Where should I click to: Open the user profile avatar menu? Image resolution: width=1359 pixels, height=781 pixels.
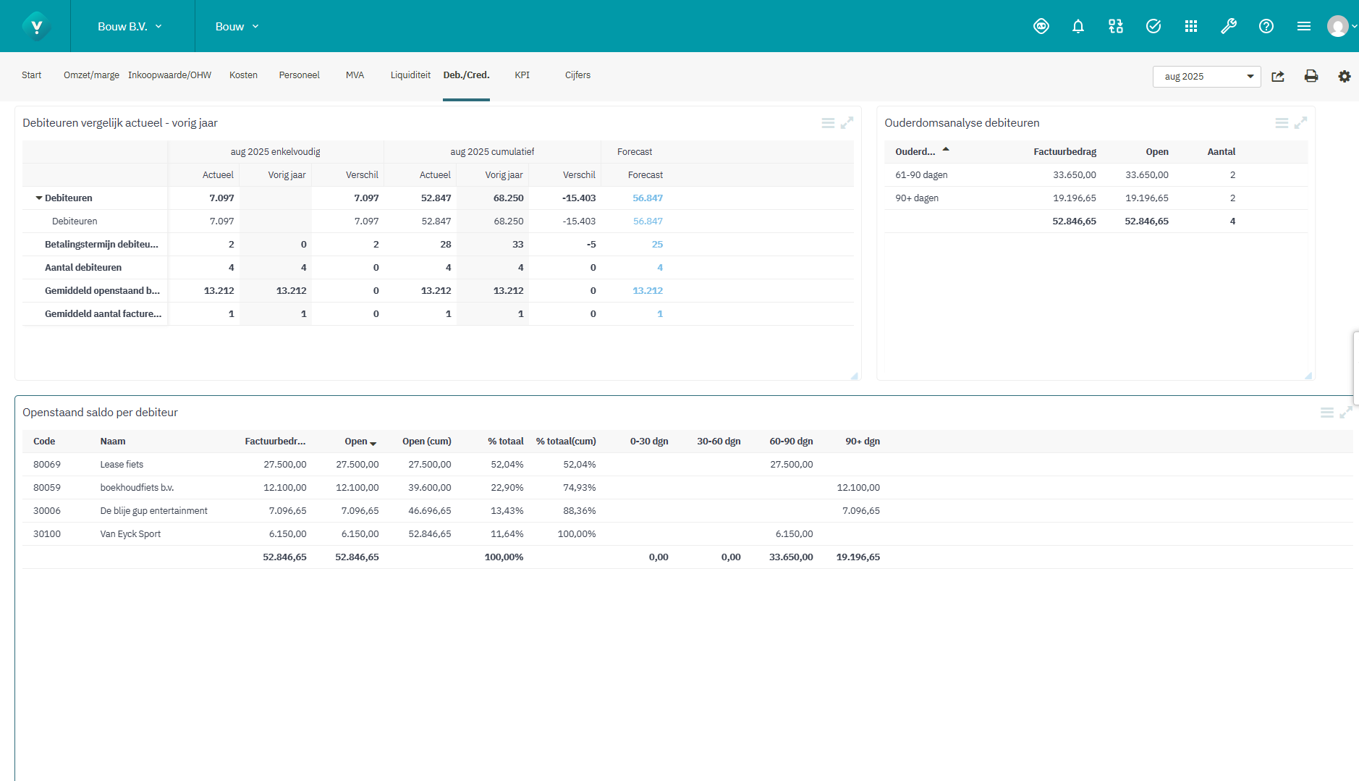[x=1338, y=26]
